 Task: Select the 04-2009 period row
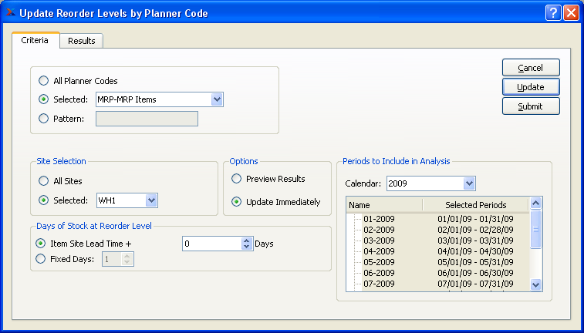click(x=437, y=251)
